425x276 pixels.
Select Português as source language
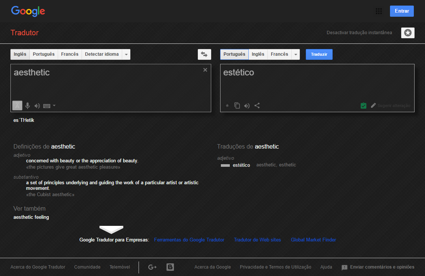coord(44,54)
